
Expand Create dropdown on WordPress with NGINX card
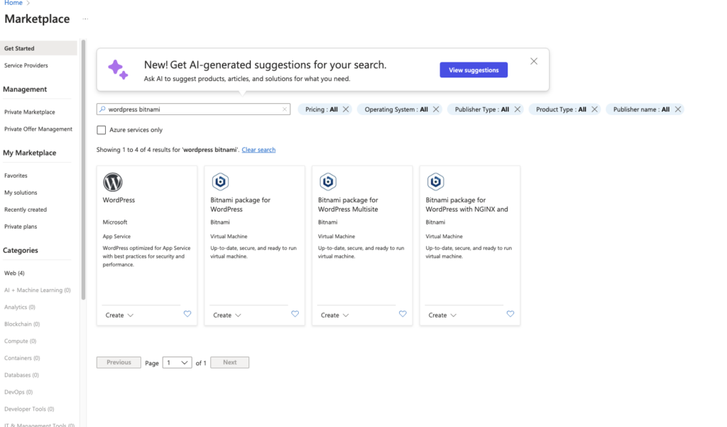tap(442, 315)
